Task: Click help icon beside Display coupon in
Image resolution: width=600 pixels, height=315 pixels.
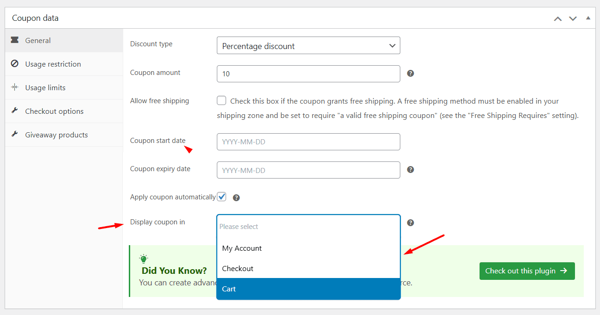Action: 410,223
